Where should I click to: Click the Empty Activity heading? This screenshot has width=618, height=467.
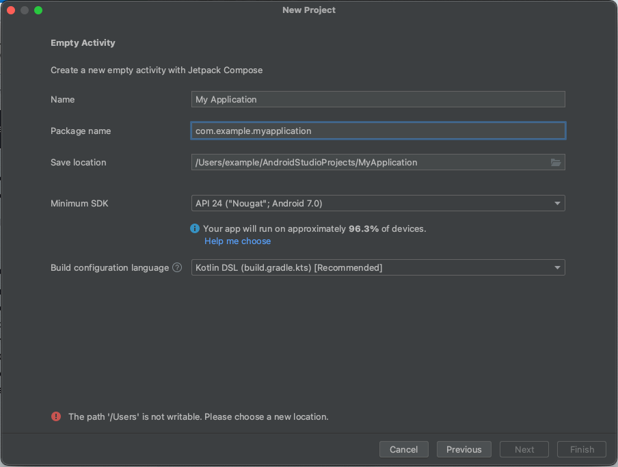tap(83, 42)
